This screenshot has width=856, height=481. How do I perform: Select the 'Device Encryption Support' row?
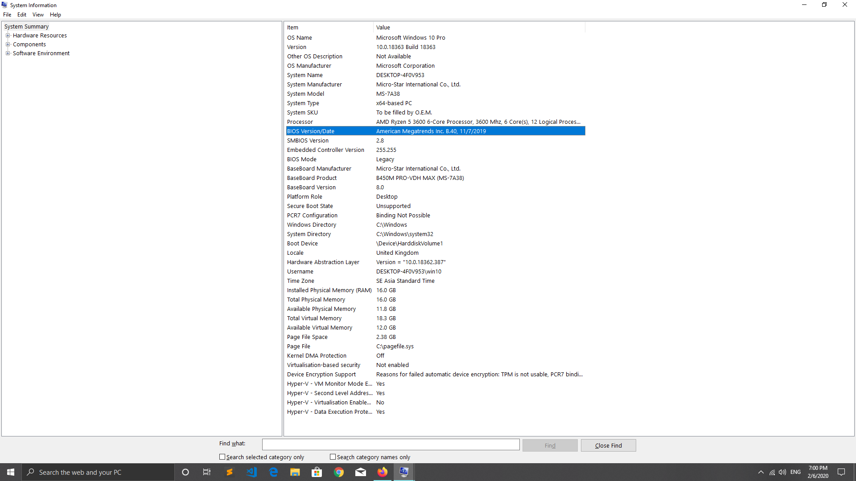click(435, 375)
